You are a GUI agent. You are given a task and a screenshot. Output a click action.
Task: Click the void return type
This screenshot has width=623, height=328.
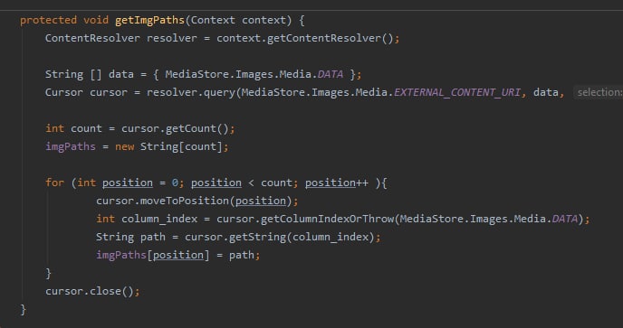pyautogui.click(x=96, y=20)
